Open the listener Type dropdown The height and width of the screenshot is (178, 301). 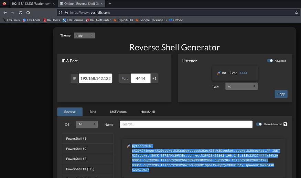(241, 86)
